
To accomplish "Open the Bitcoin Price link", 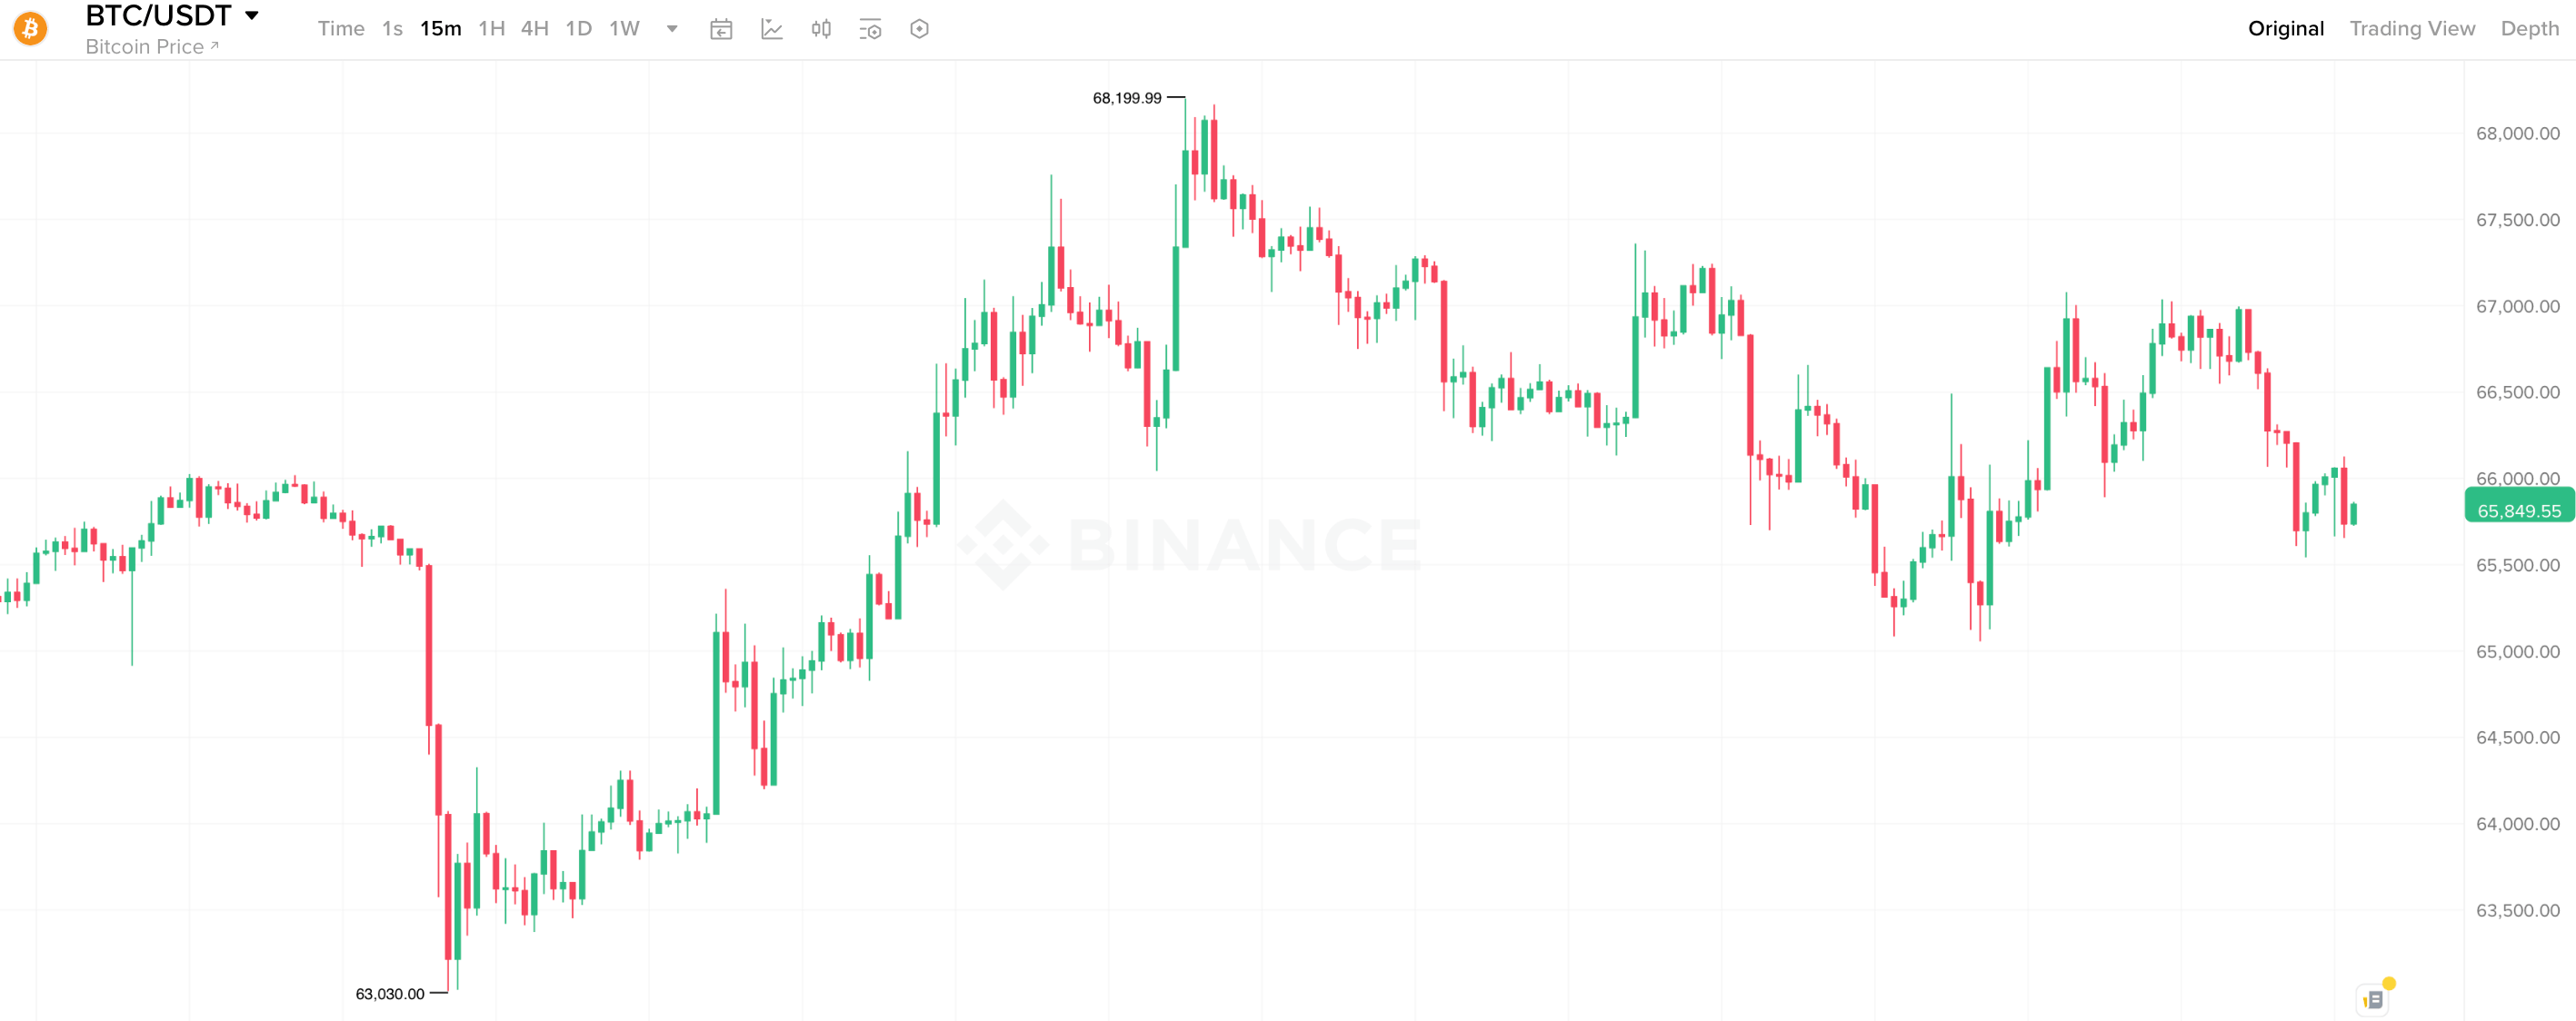I will pos(145,47).
